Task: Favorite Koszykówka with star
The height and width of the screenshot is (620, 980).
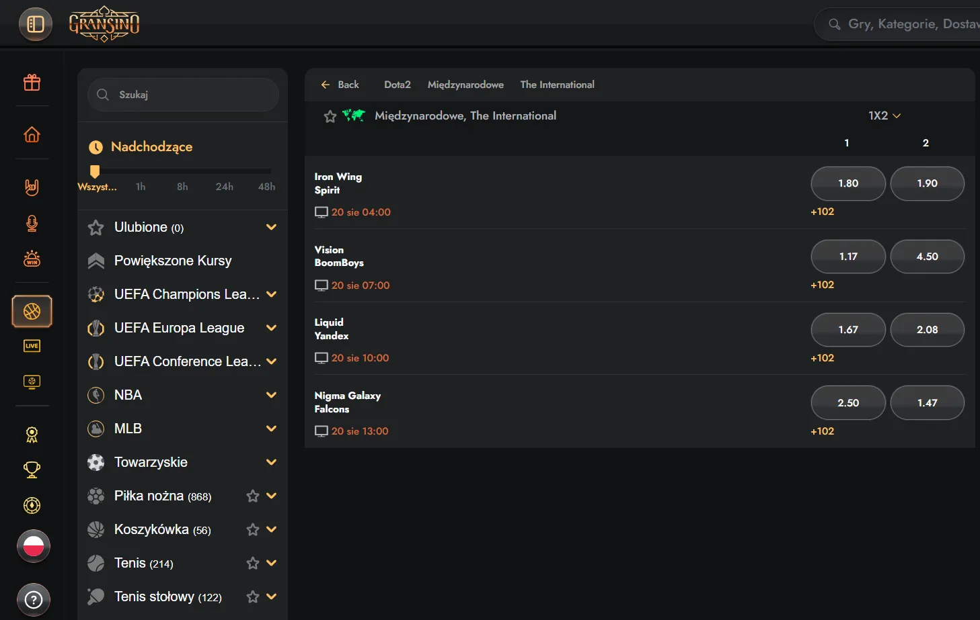Action: [x=253, y=529]
